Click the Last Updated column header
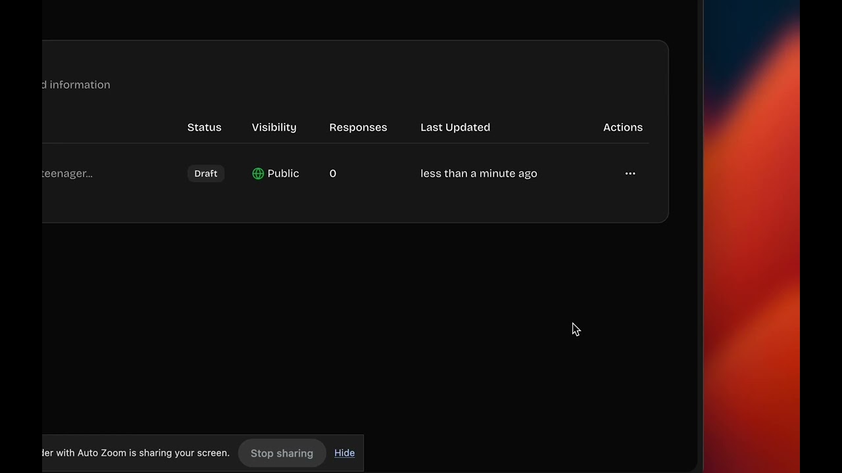 (455, 127)
